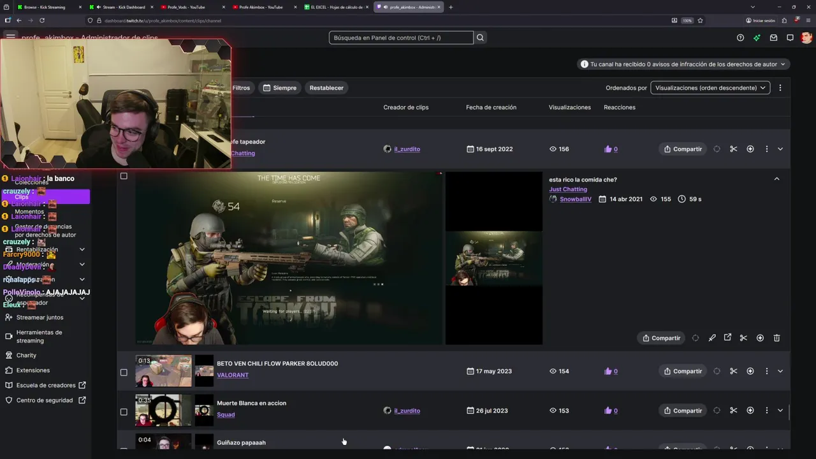Delete the expanded clip with trash icon
The width and height of the screenshot is (816, 459).
pyautogui.click(x=776, y=338)
